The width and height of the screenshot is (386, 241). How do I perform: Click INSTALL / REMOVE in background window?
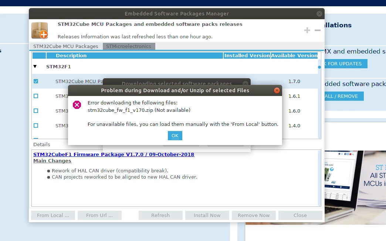pos(344,96)
